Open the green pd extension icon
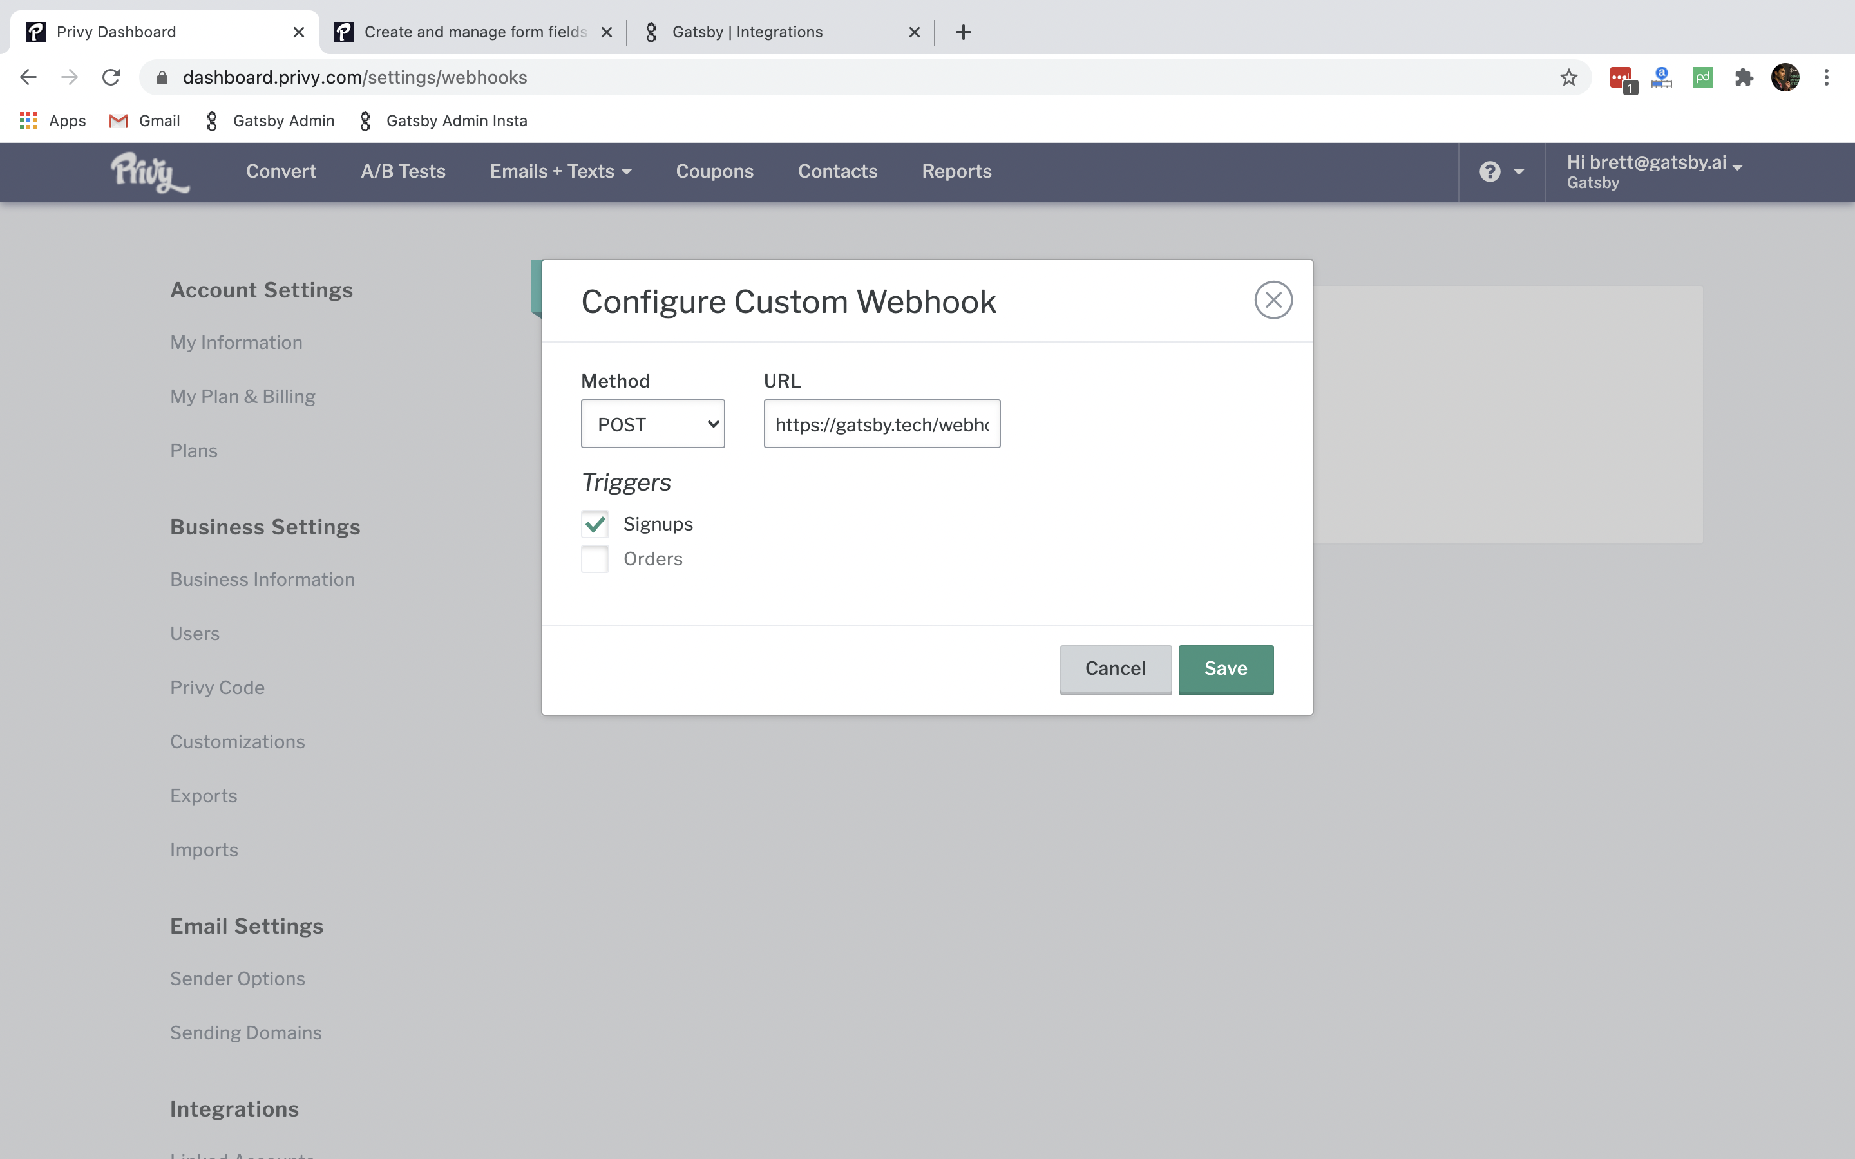This screenshot has width=1855, height=1159. [1702, 77]
